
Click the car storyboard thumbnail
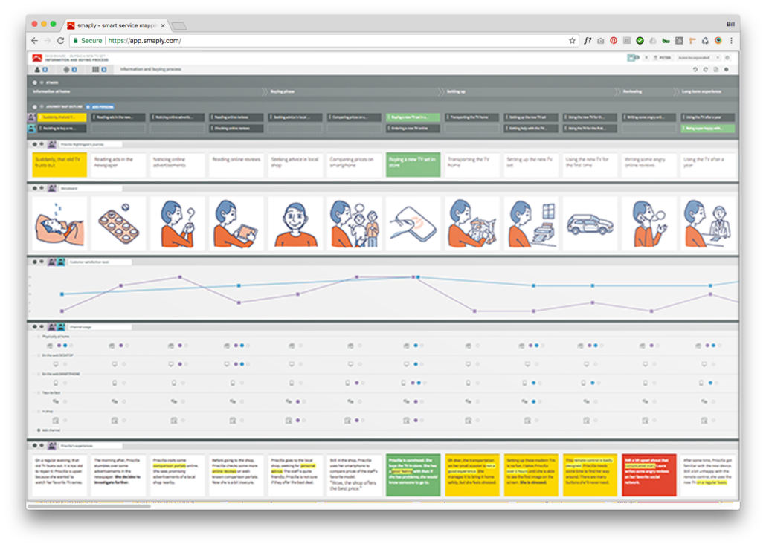coord(590,224)
